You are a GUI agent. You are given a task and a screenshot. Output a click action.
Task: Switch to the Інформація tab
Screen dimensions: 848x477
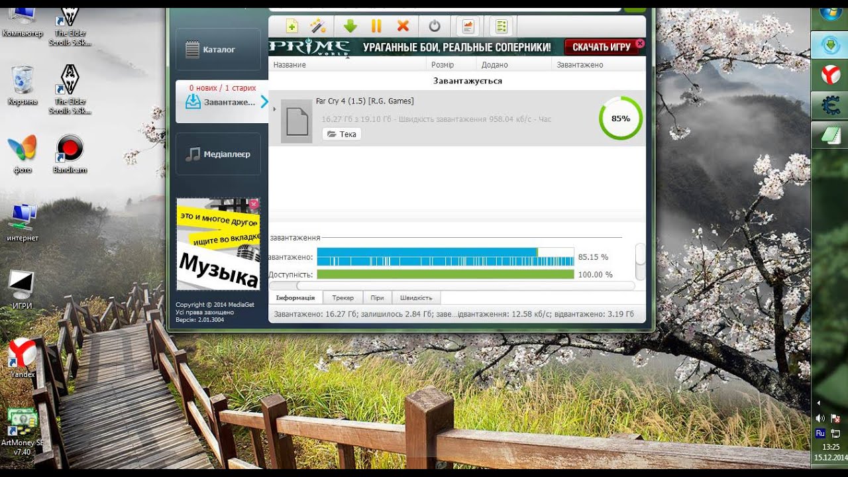pyautogui.click(x=295, y=297)
